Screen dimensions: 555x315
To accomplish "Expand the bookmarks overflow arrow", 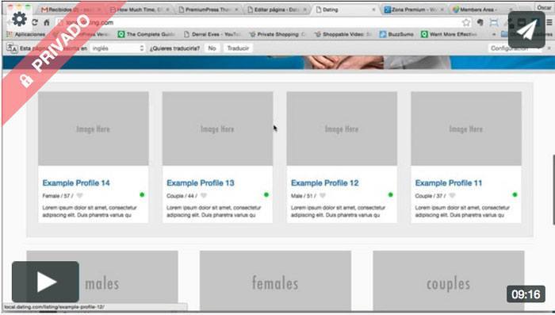I will (x=494, y=35).
